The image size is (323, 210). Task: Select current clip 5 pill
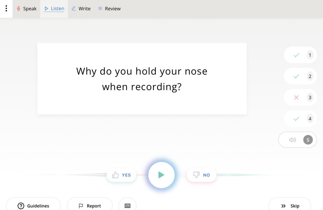tap(298, 140)
